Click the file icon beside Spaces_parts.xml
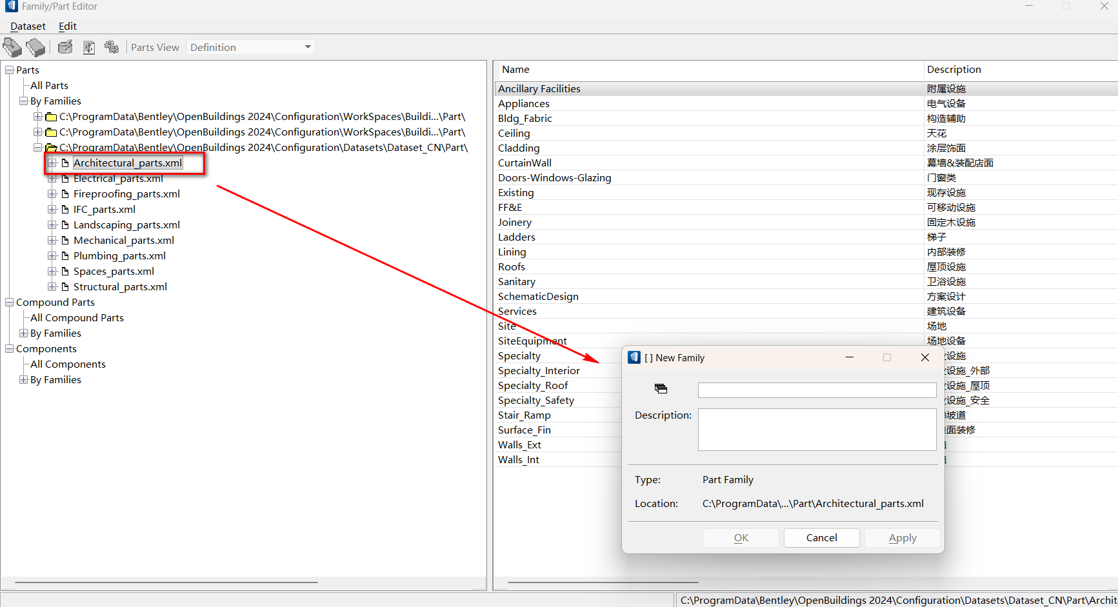This screenshot has width=1118, height=607. (65, 272)
